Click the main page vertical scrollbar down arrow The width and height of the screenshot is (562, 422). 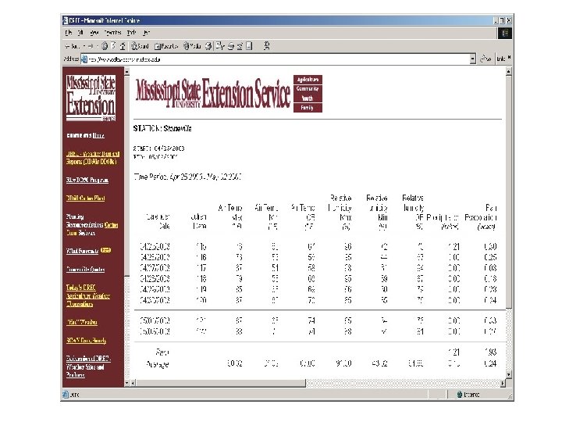508,374
